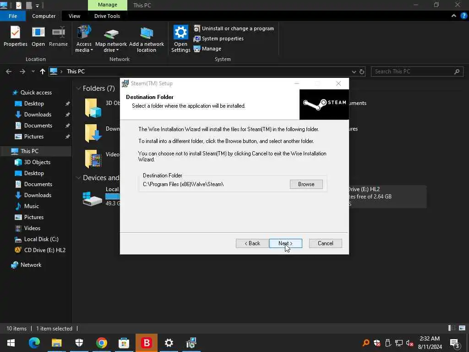The height and width of the screenshot is (352, 469).
Task: Open the Map network drive dropdown
Action: [x=111, y=39]
